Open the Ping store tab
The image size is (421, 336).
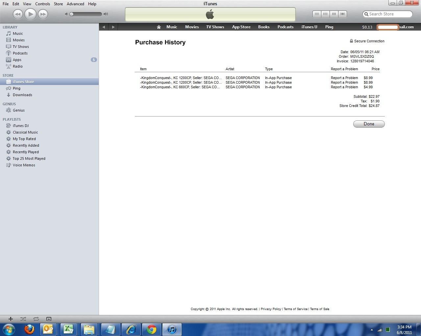[329, 27]
